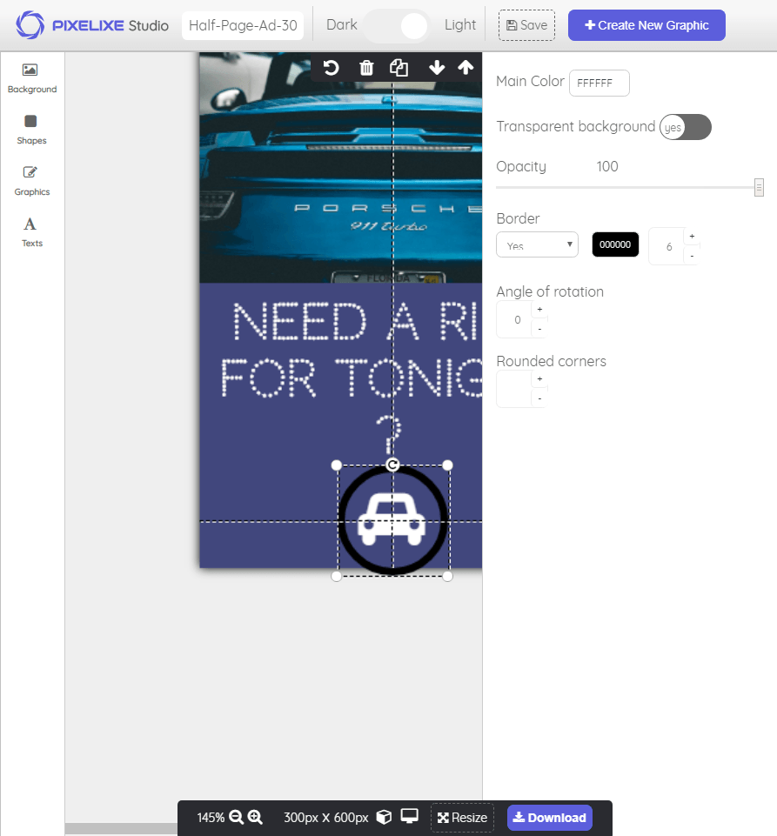Increase the rounded corners value
Viewport: 777px width, 836px height.
[x=539, y=379]
